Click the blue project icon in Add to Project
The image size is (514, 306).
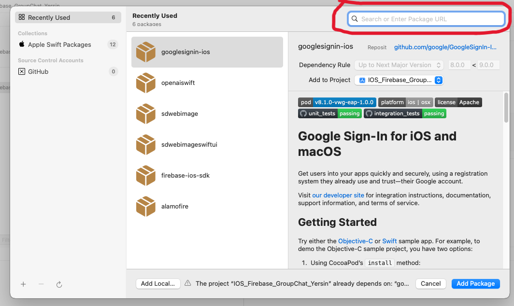[364, 80]
